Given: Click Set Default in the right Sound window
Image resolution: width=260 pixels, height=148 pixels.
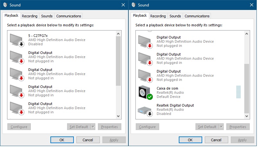Looking at the screenshot, I should [x=207, y=127].
